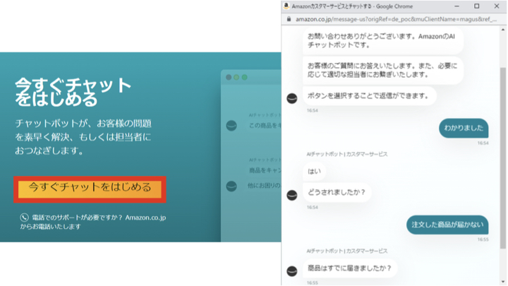Click the 16:55 timestamp under 注文した商品が届かない
This screenshot has width=508, height=286.
coord(483,239)
